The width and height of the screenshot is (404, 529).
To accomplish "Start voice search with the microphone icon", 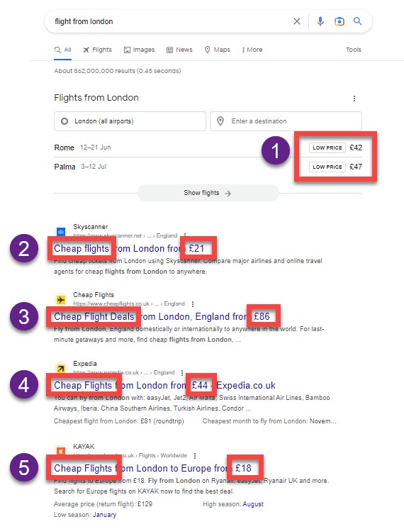I will [320, 21].
